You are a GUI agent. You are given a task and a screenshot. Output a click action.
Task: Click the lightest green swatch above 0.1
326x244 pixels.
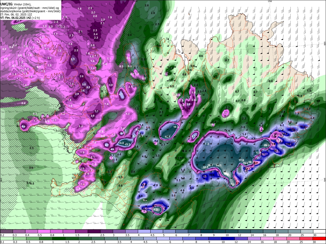(x=6, y=239)
